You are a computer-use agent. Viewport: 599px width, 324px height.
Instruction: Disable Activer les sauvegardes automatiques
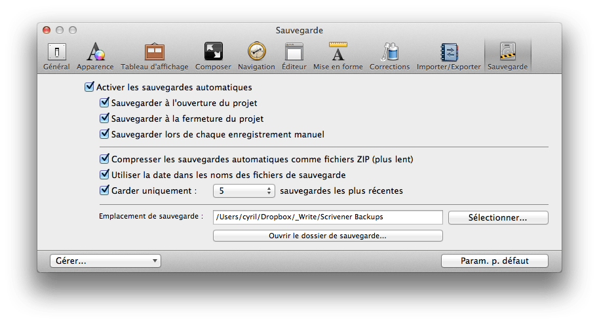(x=90, y=87)
